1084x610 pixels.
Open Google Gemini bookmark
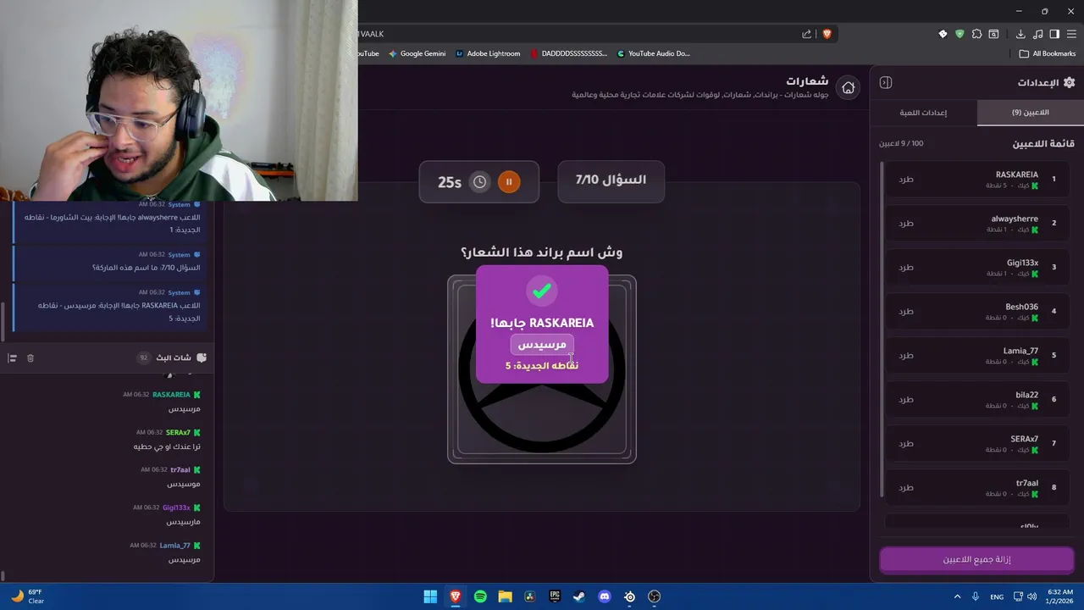tap(417, 53)
